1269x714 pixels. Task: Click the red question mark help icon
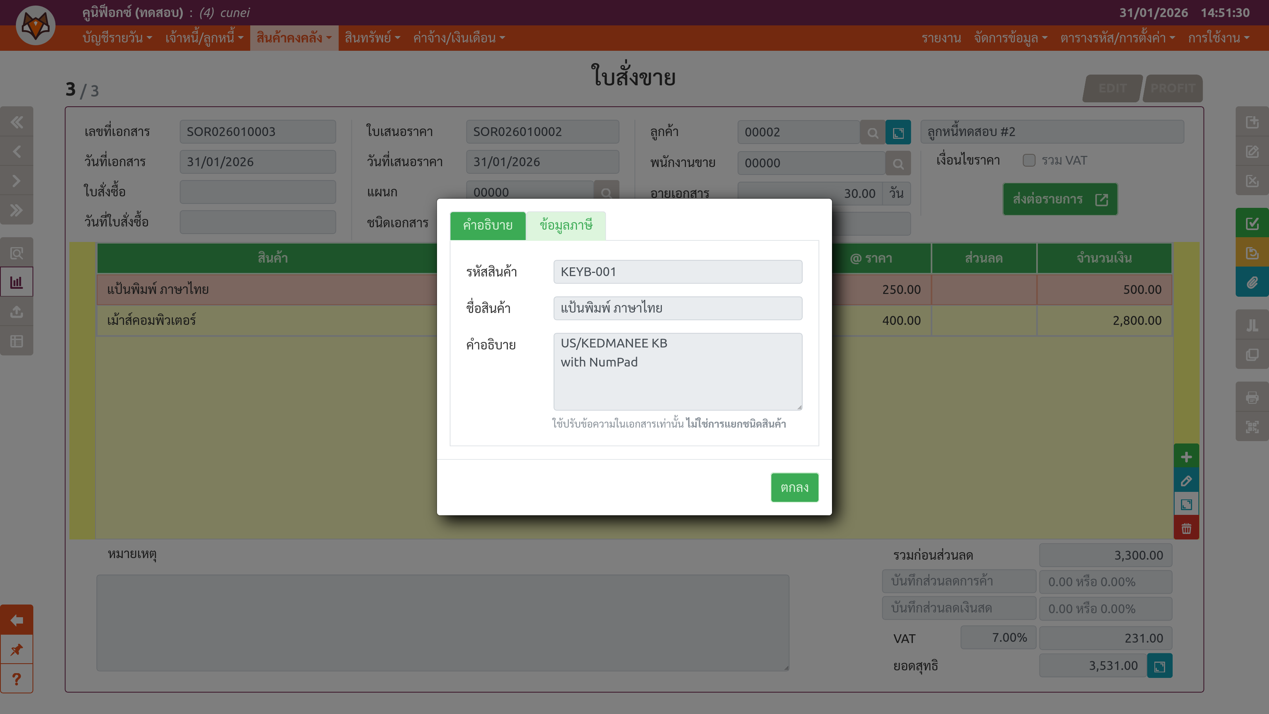(x=17, y=679)
